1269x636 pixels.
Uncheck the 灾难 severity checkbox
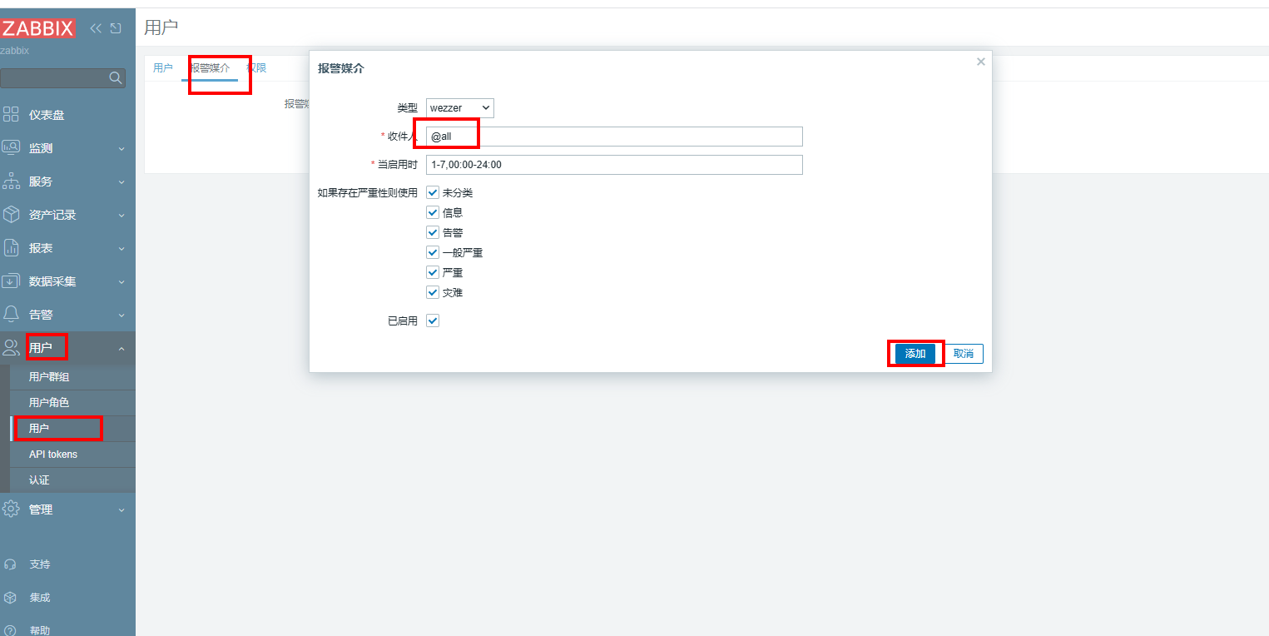pyautogui.click(x=433, y=292)
